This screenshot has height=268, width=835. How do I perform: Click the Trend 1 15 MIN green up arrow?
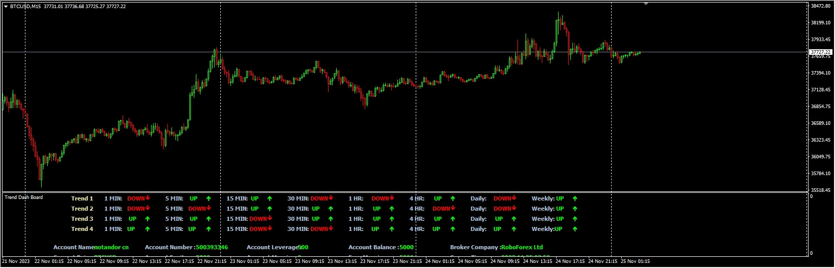[x=270, y=198]
